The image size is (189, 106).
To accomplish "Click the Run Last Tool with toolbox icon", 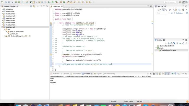I will [x=56, y=2].
